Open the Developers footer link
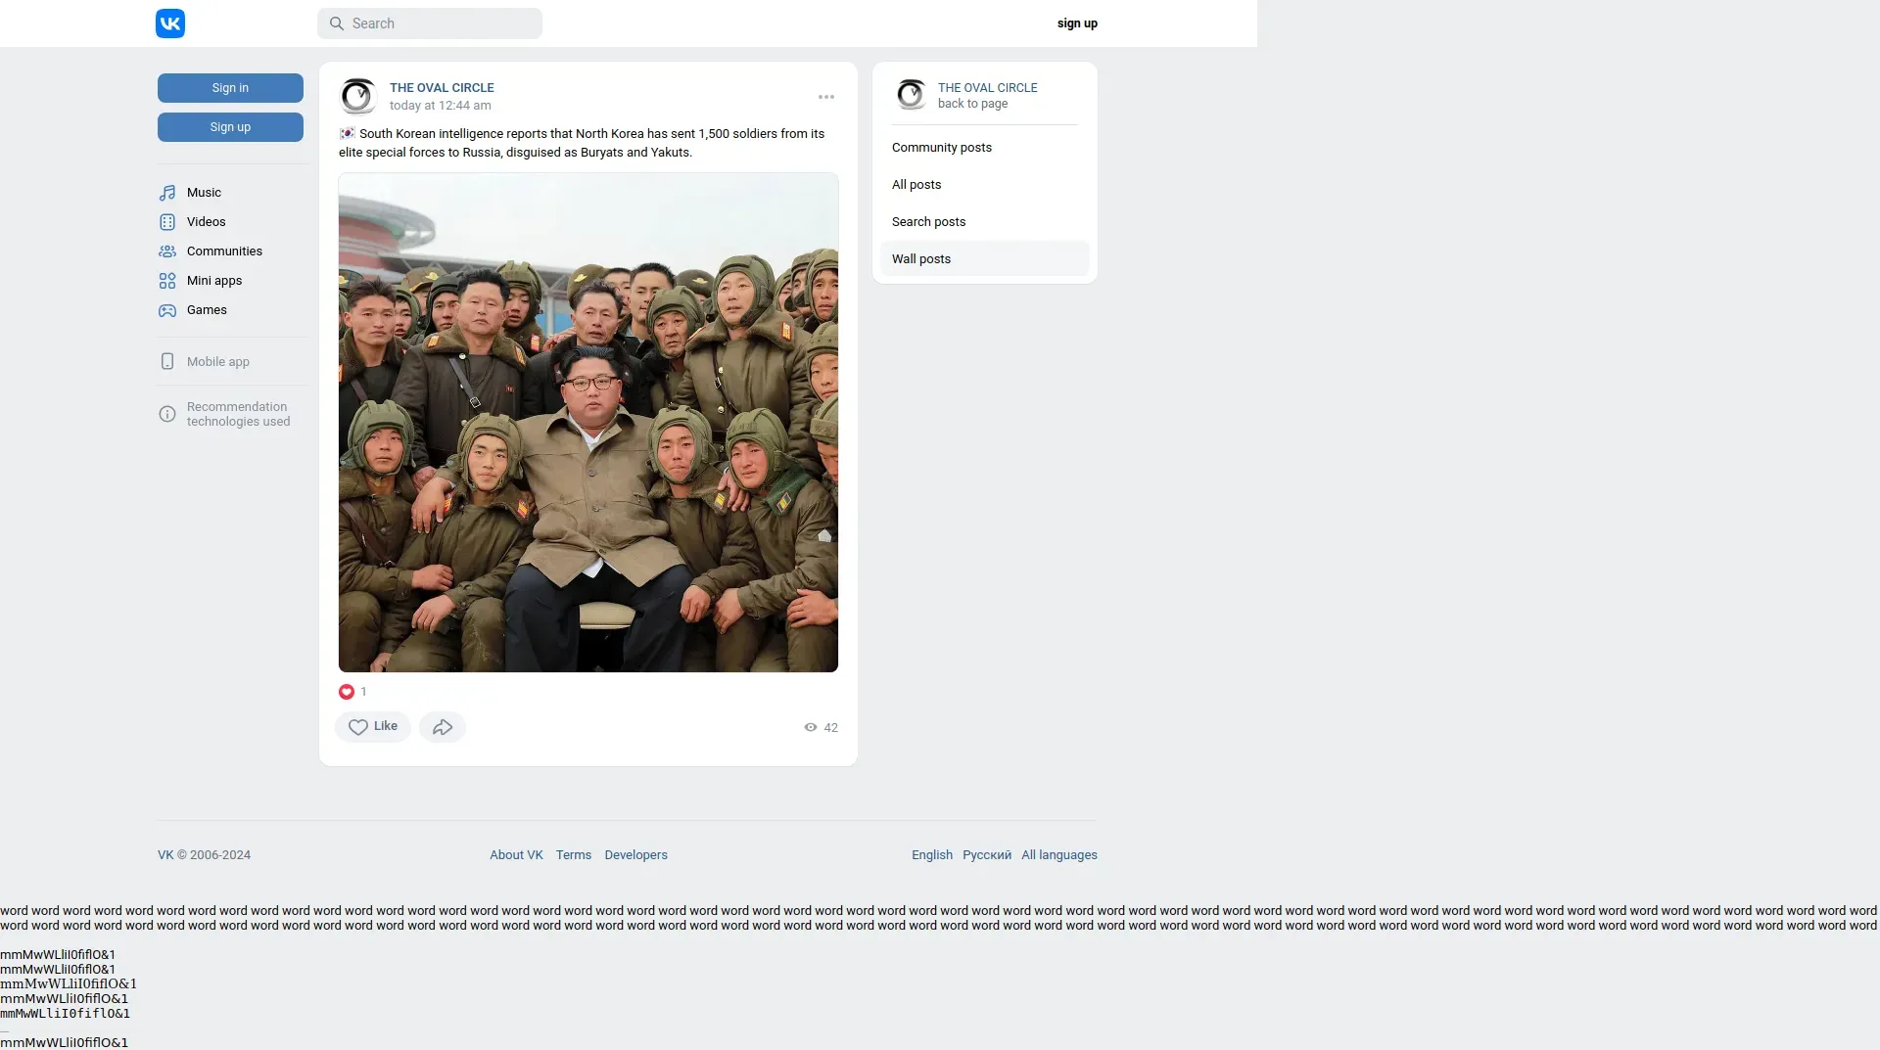This screenshot has height=1050, width=1880. pyautogui.click(x=636, y=855)
